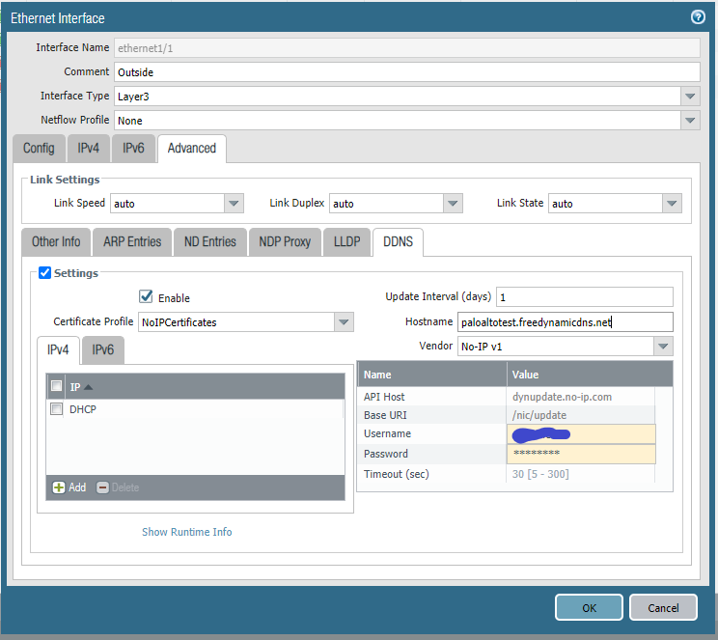This screenshot has height=640, width=718.
Task: Click the IP column sort arrow
Action: point(89,387)
